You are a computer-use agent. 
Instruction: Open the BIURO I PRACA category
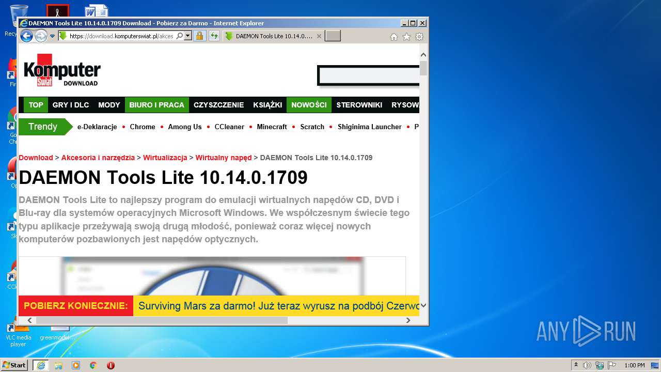coord(156,105)
